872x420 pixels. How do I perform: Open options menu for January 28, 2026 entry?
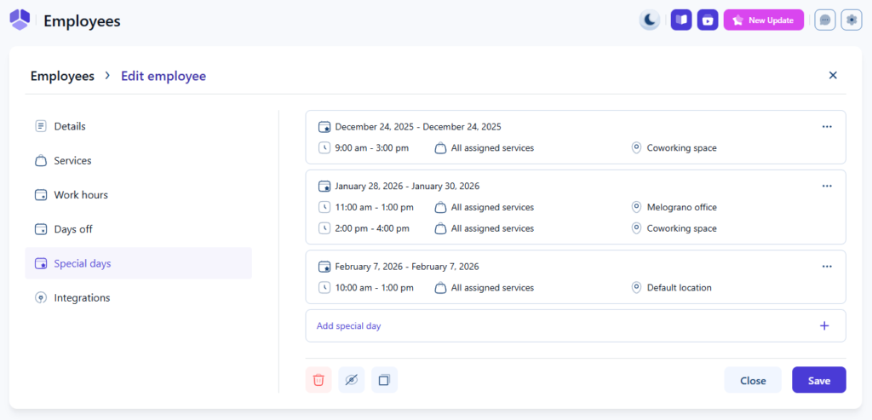pos(826,186)
